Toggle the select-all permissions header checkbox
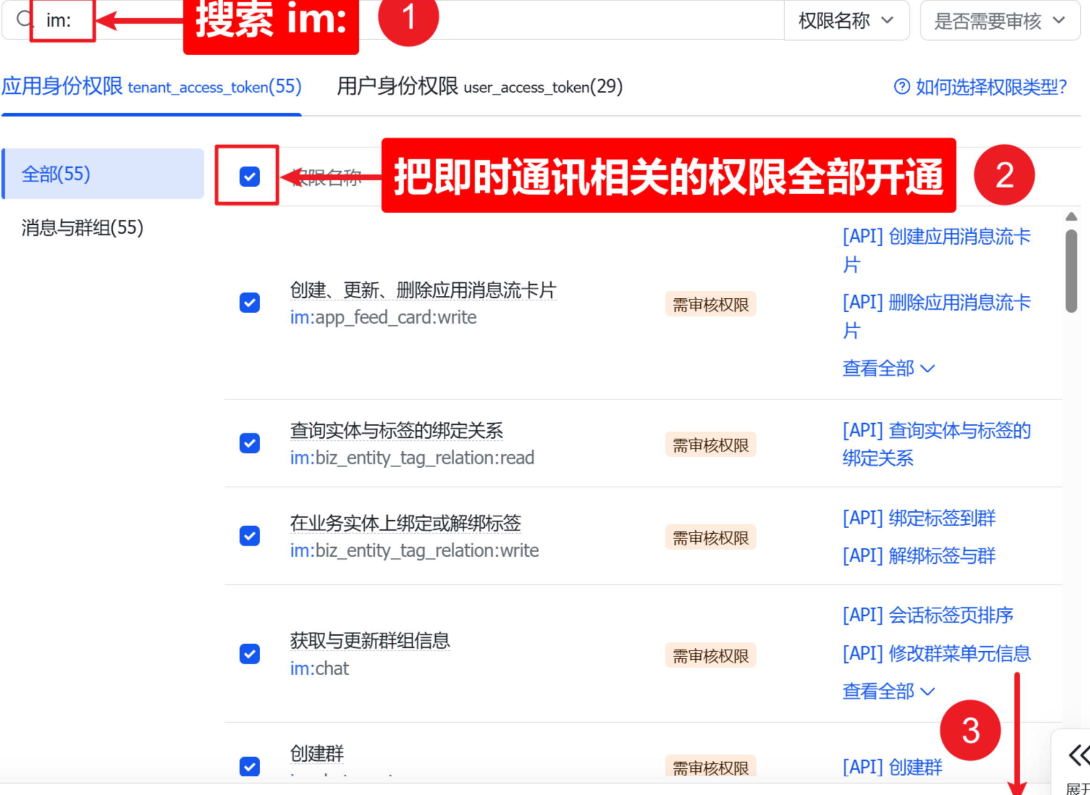Screen dimensions: 1090x795 tap(248, 176)
